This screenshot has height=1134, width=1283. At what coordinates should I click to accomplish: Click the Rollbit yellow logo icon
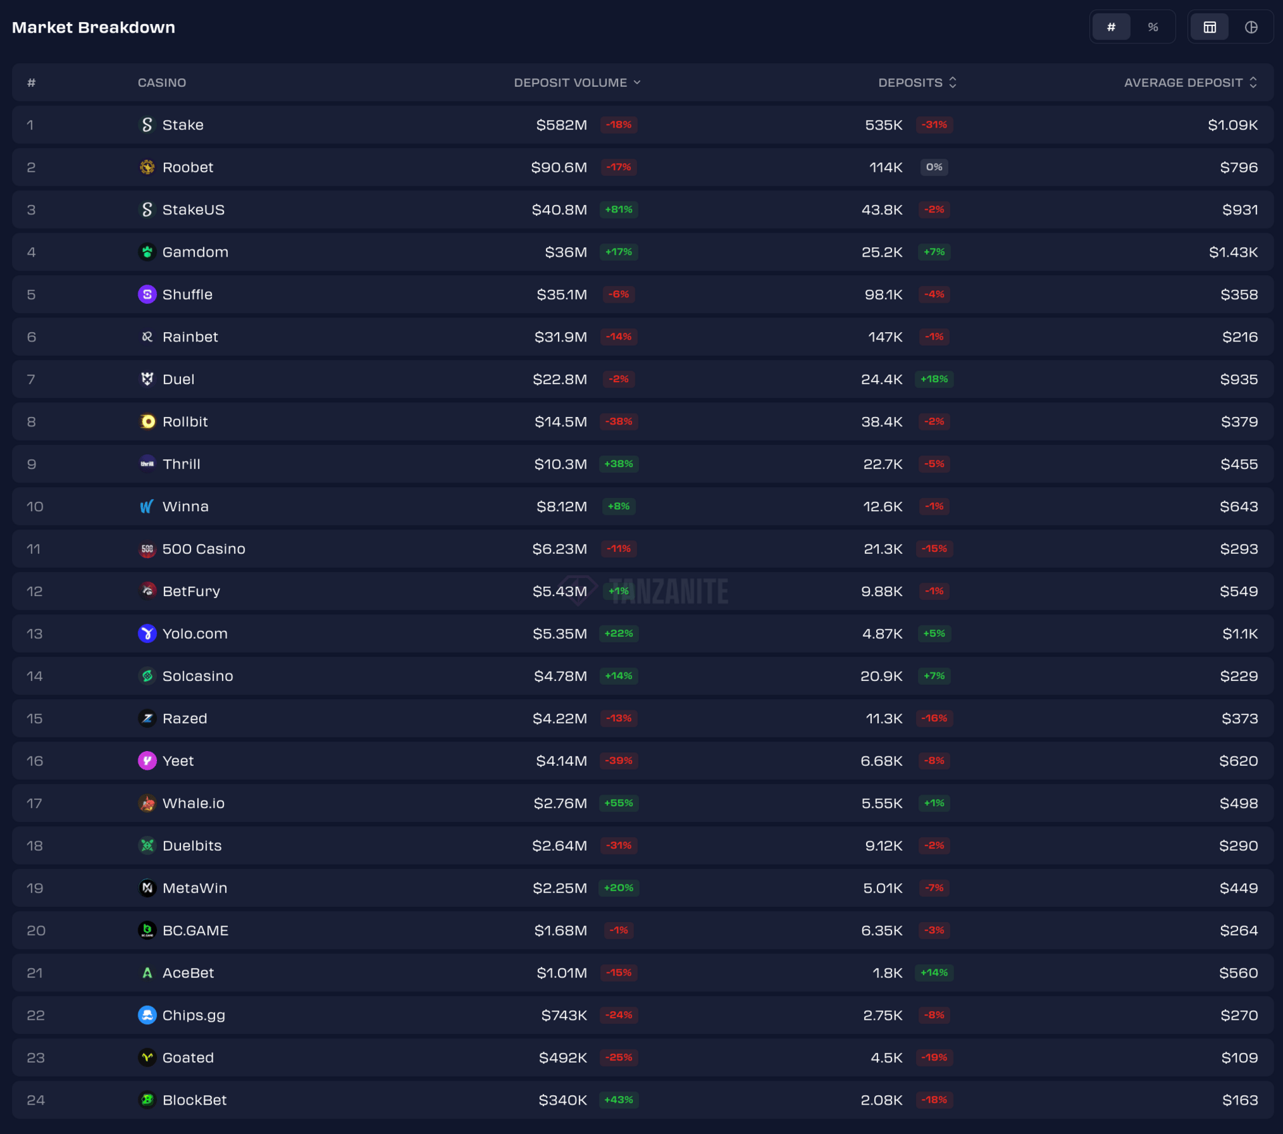[x=147, y=422]
